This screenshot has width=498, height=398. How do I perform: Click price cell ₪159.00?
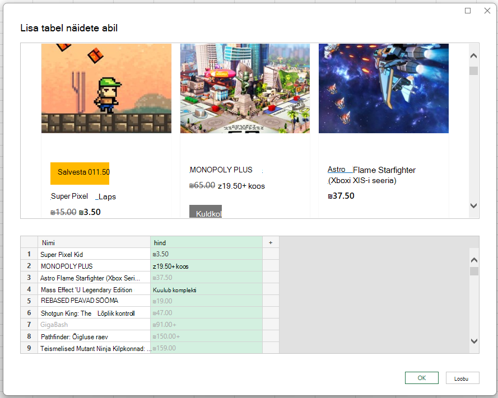coord(207,348)
